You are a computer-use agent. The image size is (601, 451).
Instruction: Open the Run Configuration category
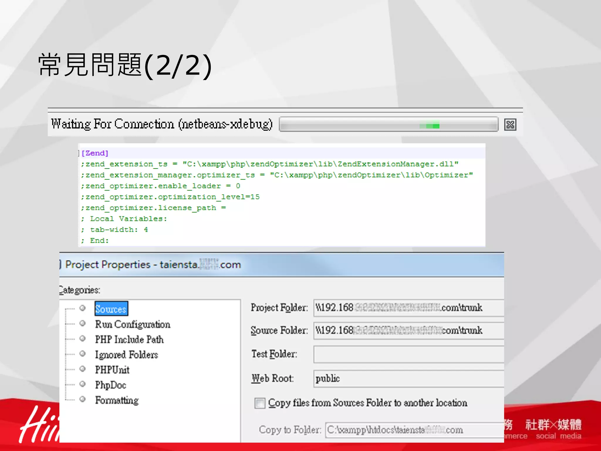[x=133, y=324]
